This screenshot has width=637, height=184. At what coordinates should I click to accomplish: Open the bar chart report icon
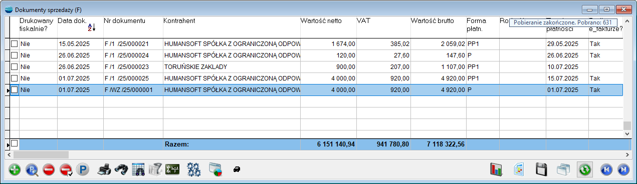[496, 169]
